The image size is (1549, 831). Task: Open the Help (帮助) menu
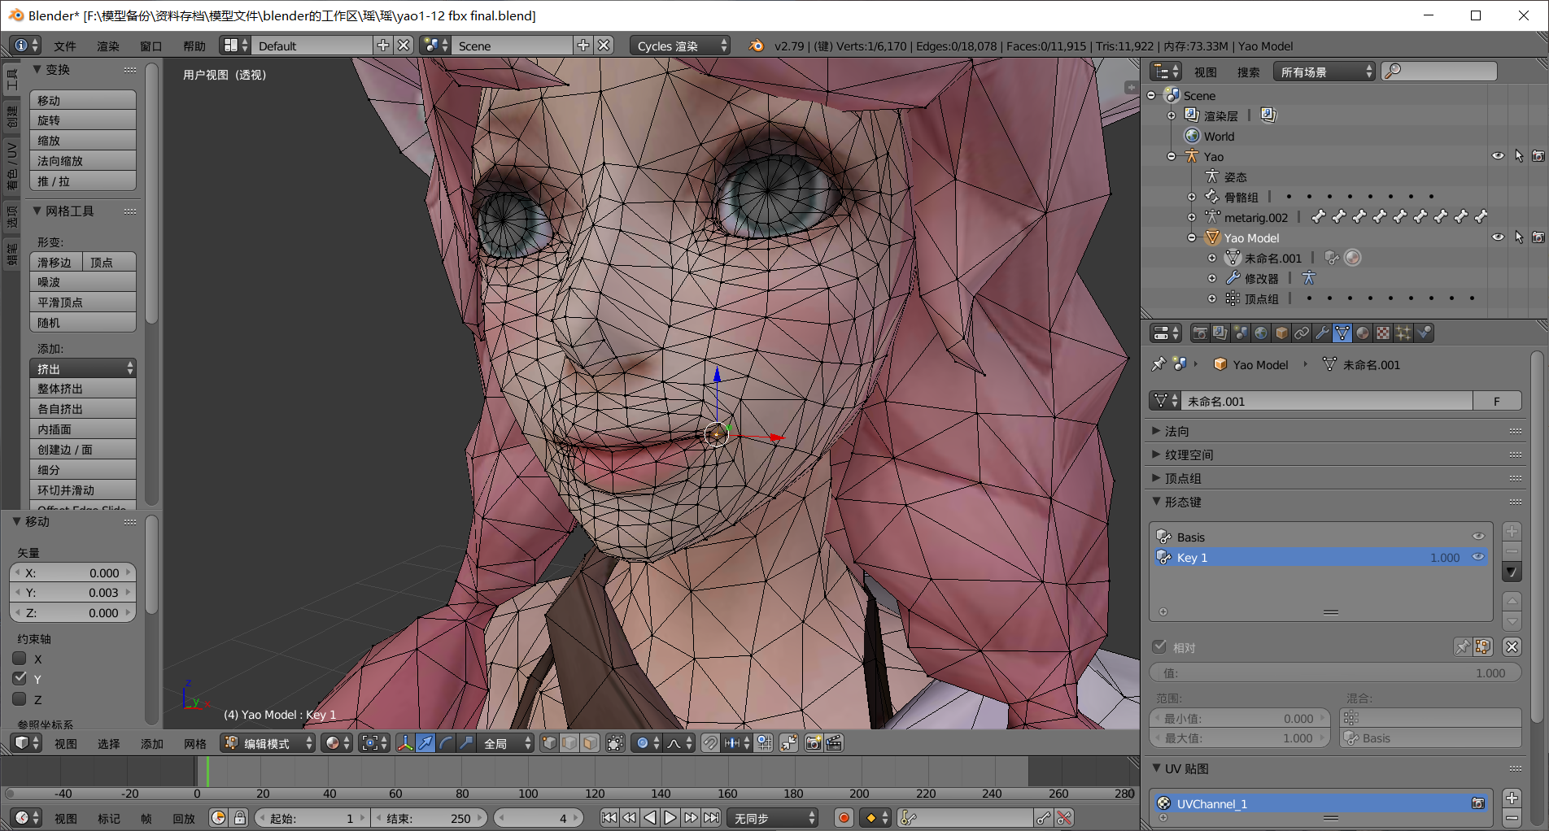[x=194, y=46]
